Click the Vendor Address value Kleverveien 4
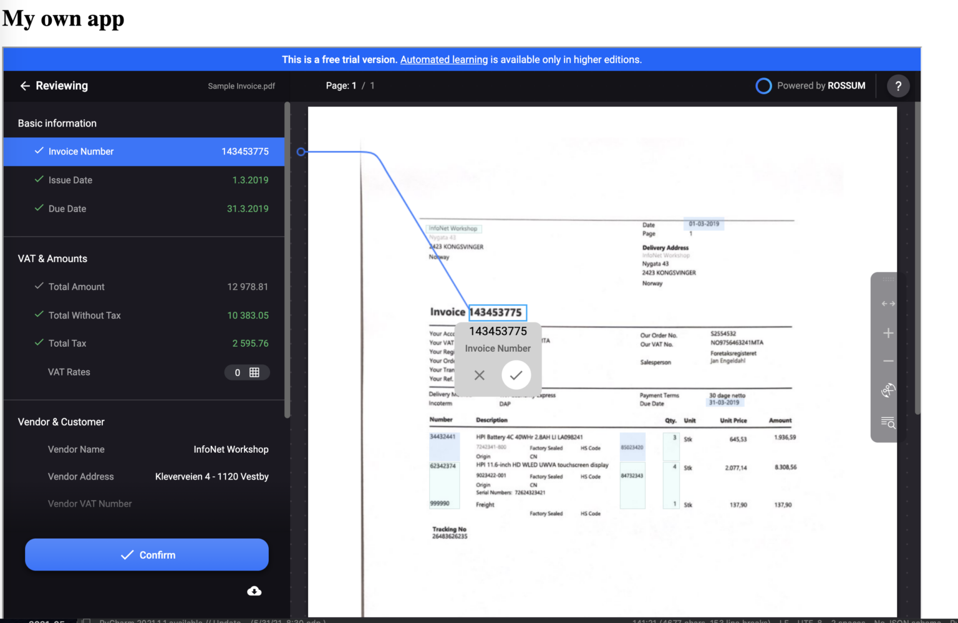This screenshot has width=958, height=623. [x=211, y=476]
